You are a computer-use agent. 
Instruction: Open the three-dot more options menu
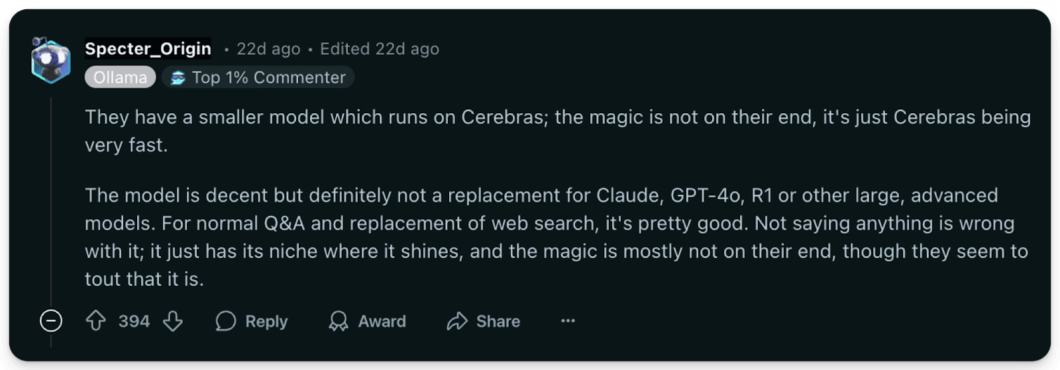(x=568, y=321)
